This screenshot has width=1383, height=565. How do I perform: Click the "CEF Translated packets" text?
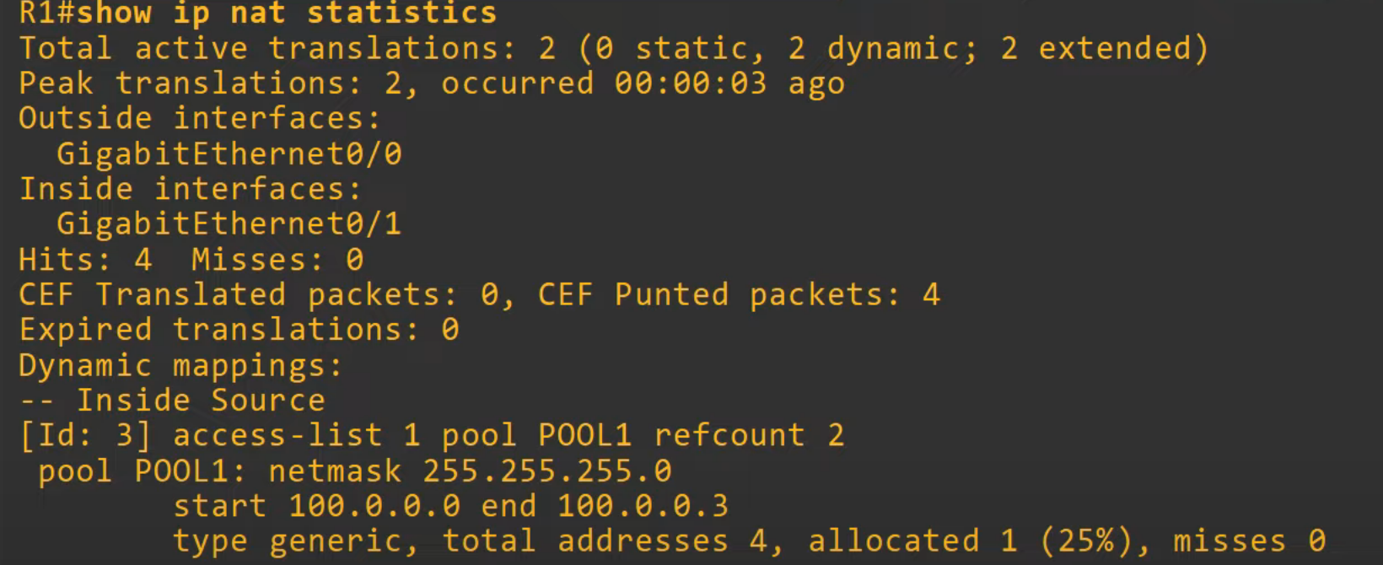click(x=238, y=295)
